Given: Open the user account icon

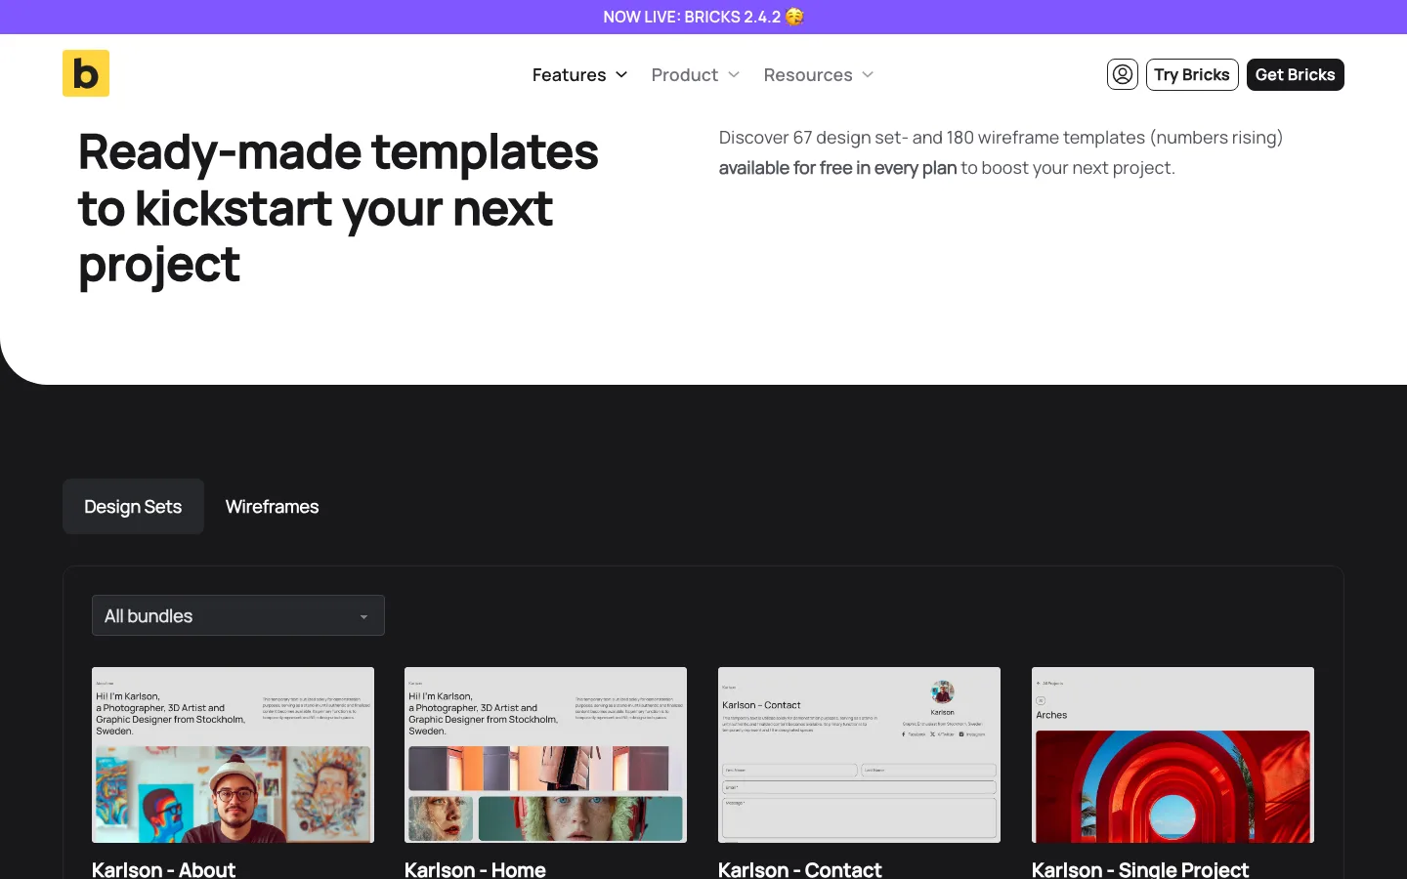Looking at the screenshot, I should pyautogui.click(x=1123, y=74).
